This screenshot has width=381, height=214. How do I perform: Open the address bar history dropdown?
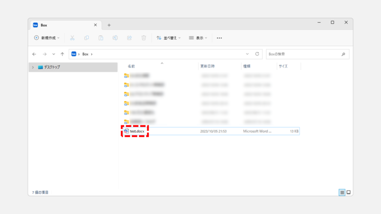click(x=247, y=54)
